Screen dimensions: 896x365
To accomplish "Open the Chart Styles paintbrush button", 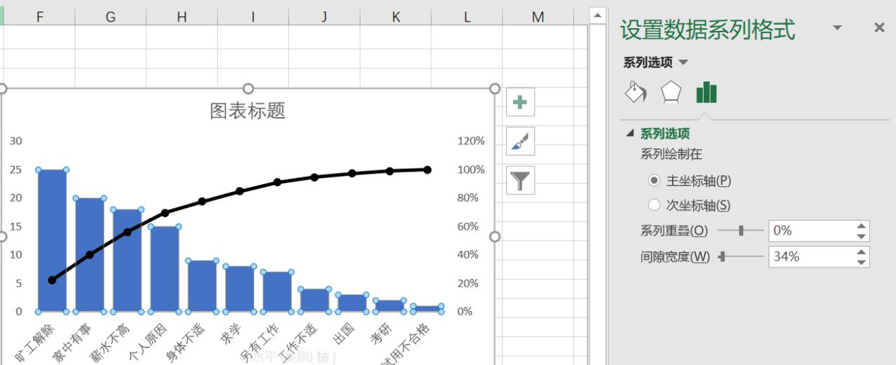I will pos(519,141).
